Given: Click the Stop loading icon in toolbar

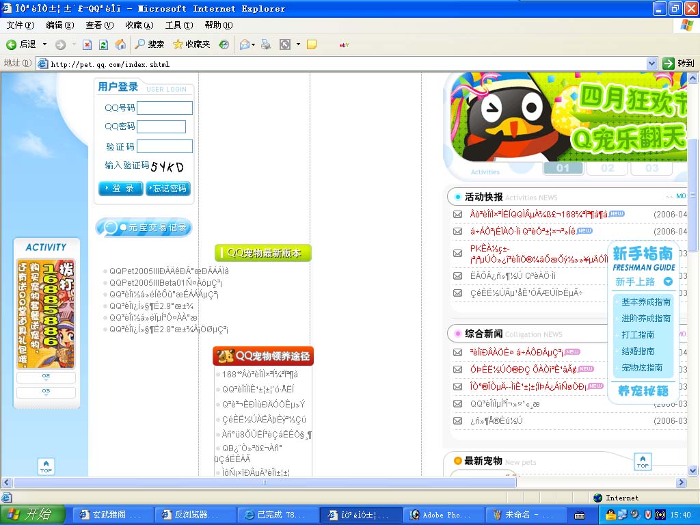Looking at the screenshot, I should coord(87,44).
